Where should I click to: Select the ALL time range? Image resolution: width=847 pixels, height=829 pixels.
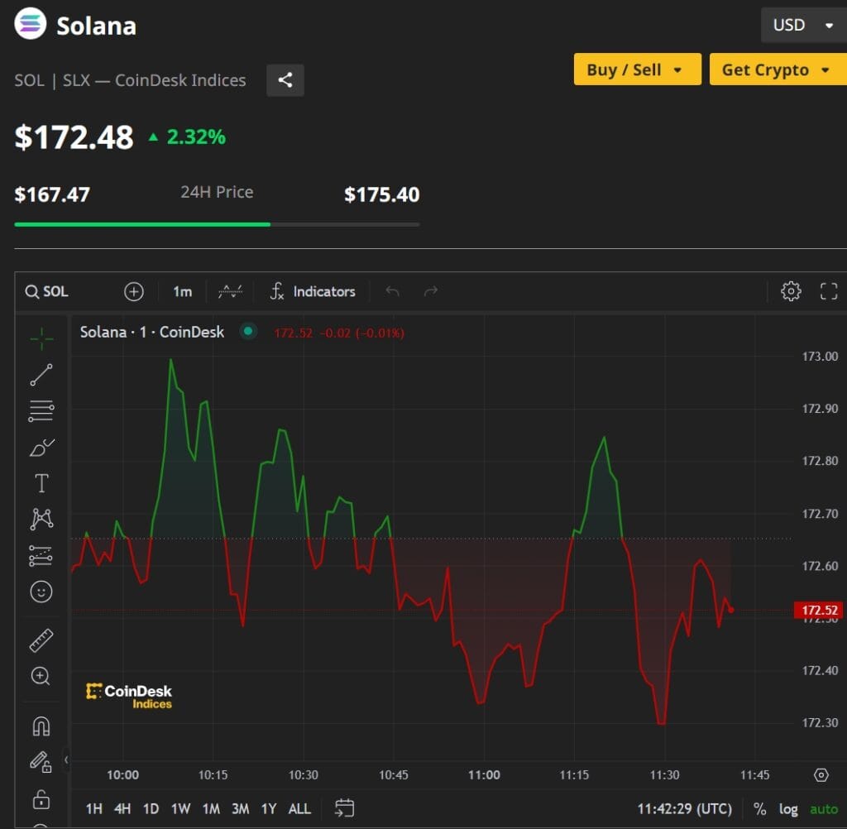point(299,808)
